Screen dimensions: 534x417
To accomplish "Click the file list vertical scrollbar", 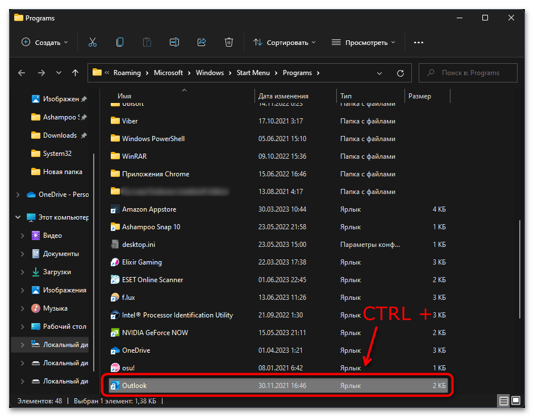I will [x=520, y=269].
